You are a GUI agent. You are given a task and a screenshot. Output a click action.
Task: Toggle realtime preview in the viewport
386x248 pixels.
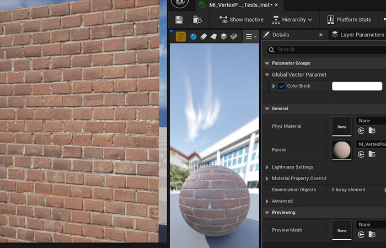click(x=180, y=36)
